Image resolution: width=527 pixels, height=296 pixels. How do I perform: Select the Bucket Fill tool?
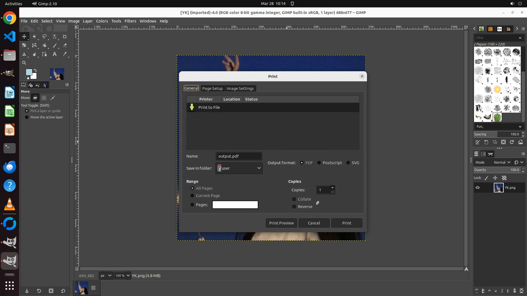[x=44, y=45]
